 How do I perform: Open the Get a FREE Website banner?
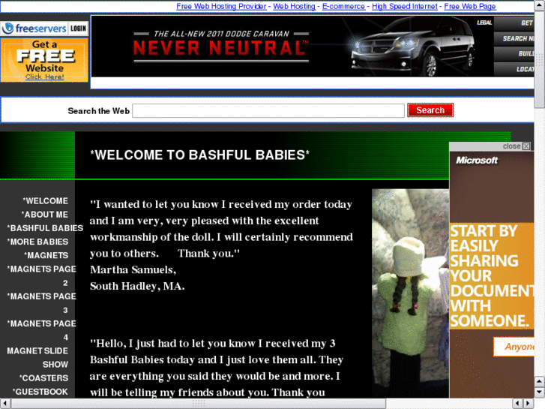point(44,60)
